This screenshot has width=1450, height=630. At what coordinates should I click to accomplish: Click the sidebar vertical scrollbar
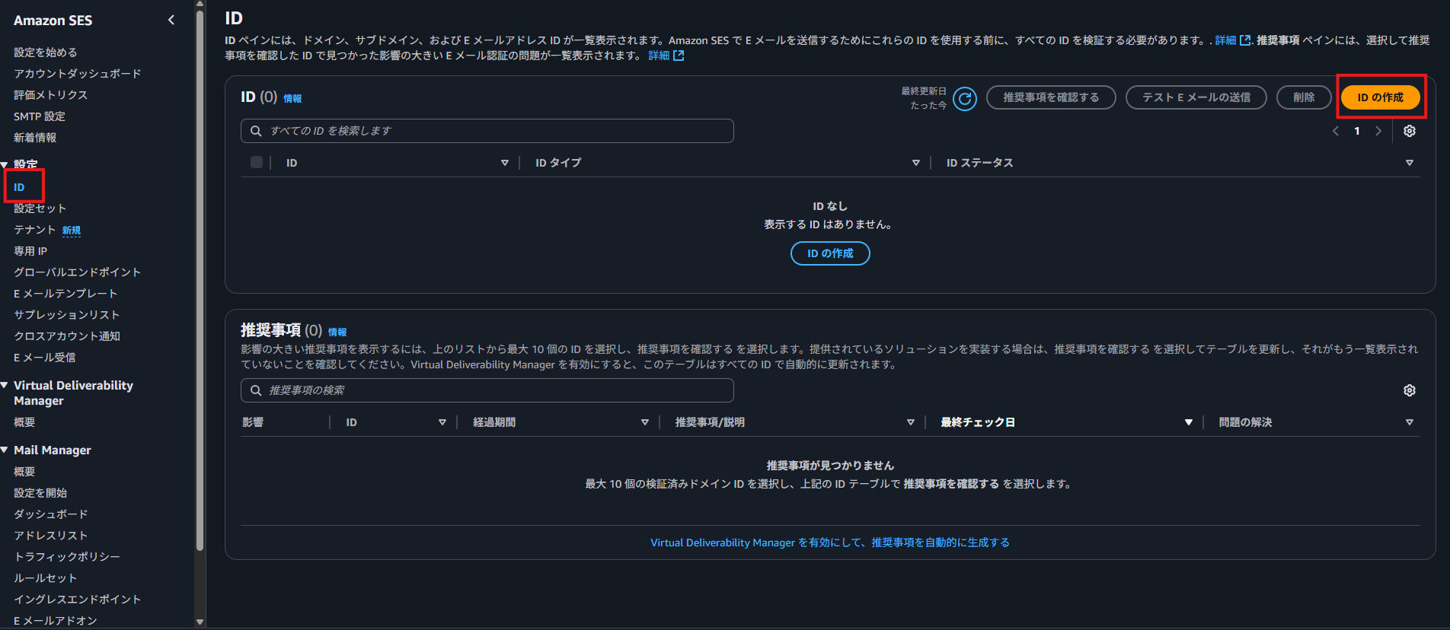click(200, 304)
